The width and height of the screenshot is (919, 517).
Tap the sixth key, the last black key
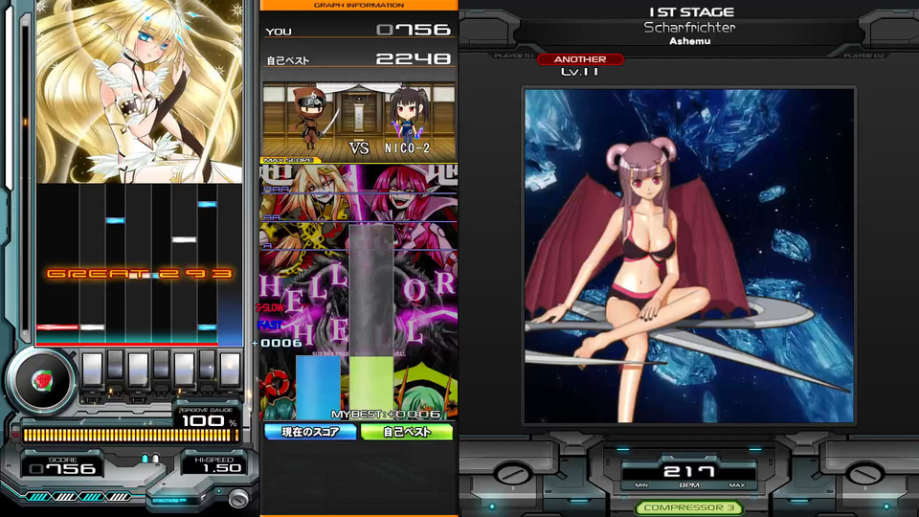207,365
